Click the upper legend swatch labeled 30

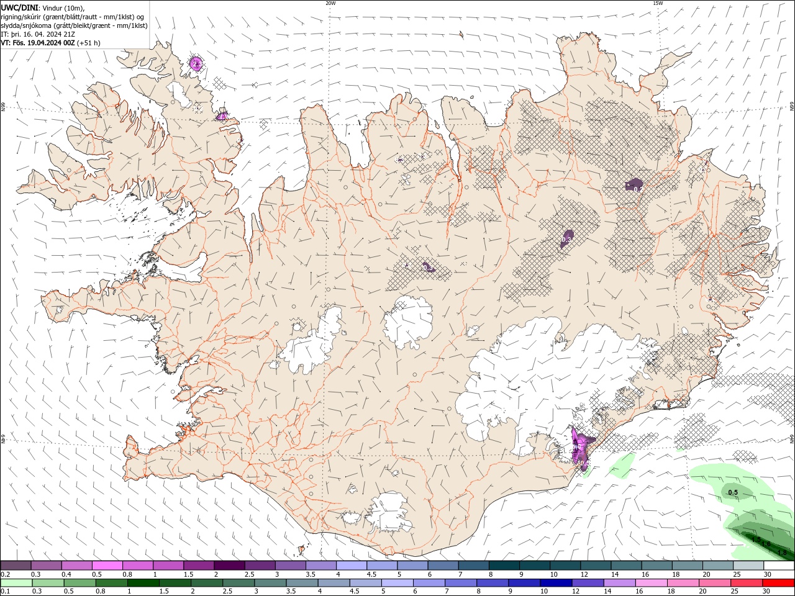click(x=779, y=566)
